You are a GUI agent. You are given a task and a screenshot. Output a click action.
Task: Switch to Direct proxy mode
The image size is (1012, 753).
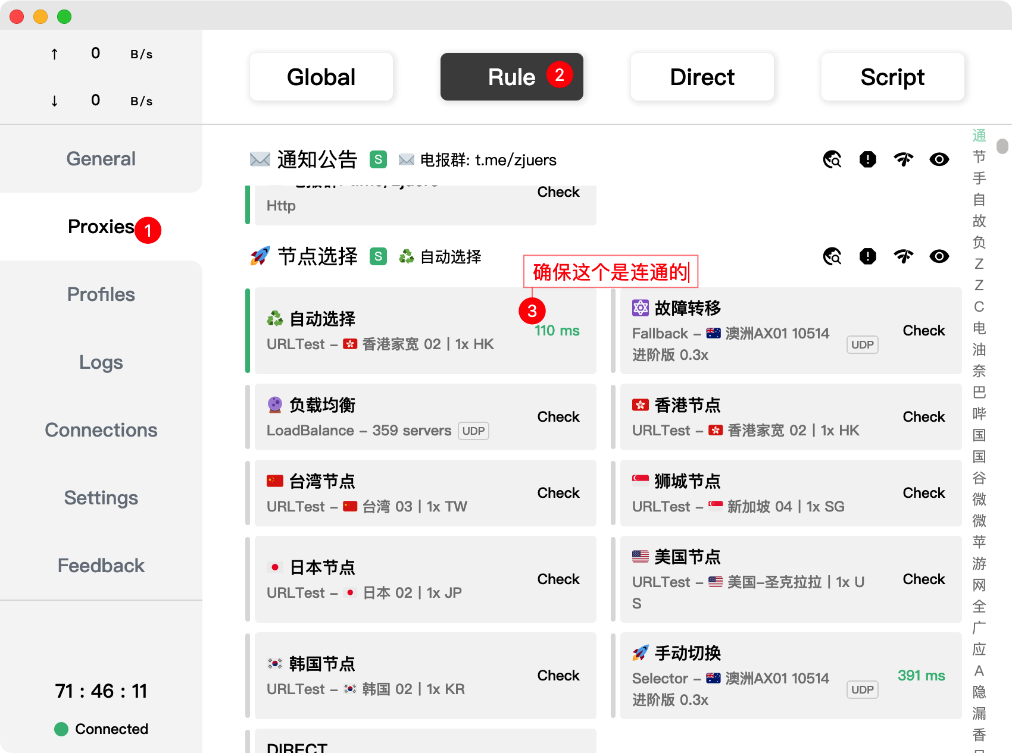pos(702,77)
